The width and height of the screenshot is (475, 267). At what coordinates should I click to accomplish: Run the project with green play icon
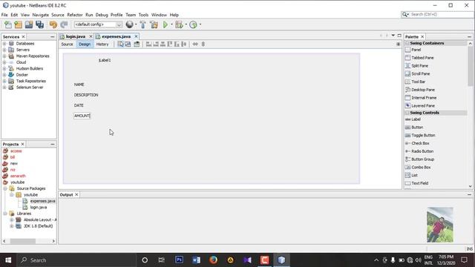(166, 24)
